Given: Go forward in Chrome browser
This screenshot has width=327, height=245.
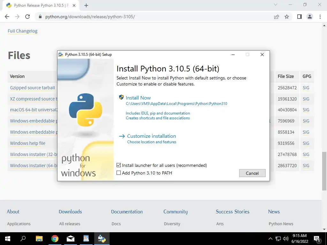Looking at the screenshot, I should point(17,17).
